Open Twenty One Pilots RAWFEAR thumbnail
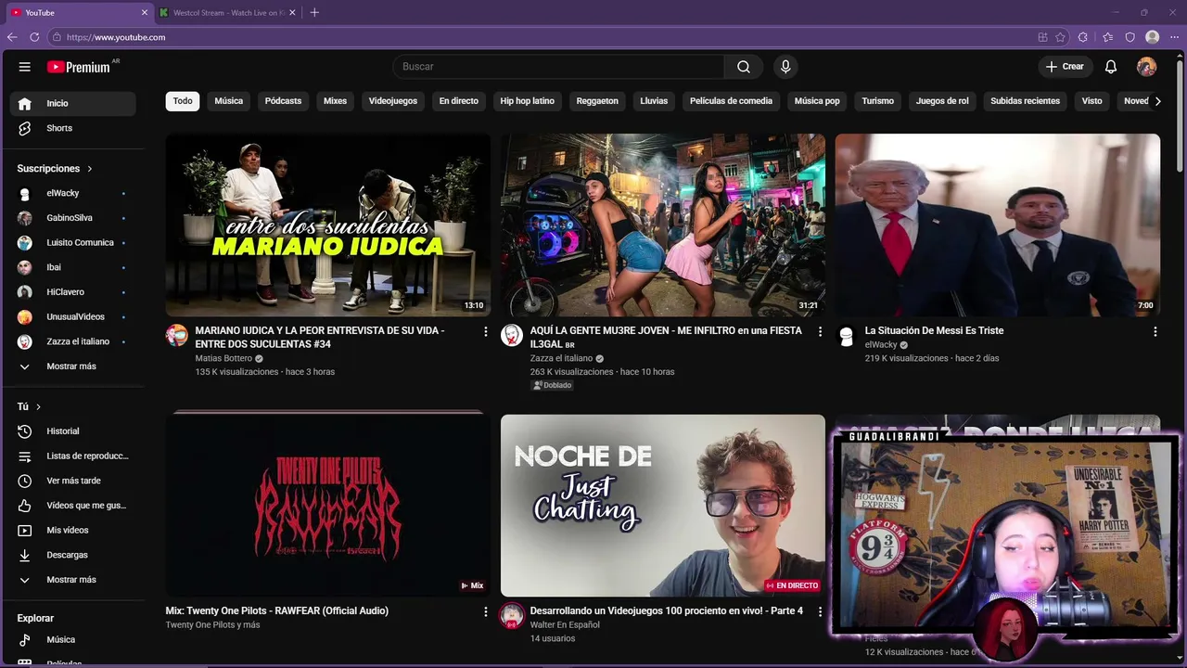 point(328,506)
